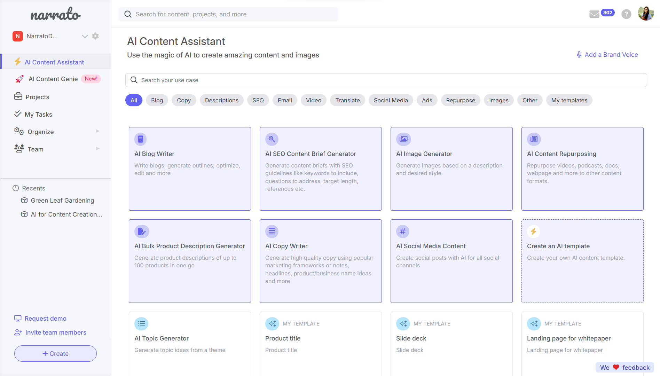Click the AI Content Repurposing icon
The image size is (660, 376).
[534, 139]
